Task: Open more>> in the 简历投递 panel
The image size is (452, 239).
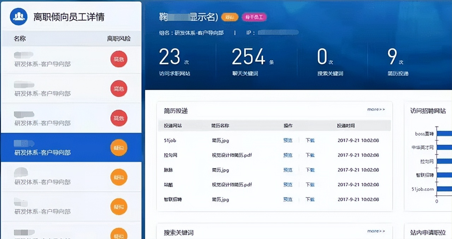Action: tap(375, 110)
